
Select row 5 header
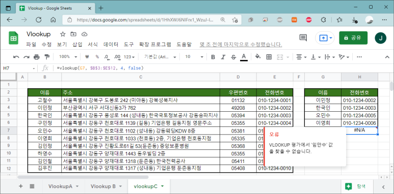coord(8,115)
